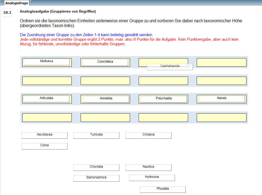The height and width of the screenshot is (195, 262).
Task: Pick the Ciona term box
Action: 44,146
